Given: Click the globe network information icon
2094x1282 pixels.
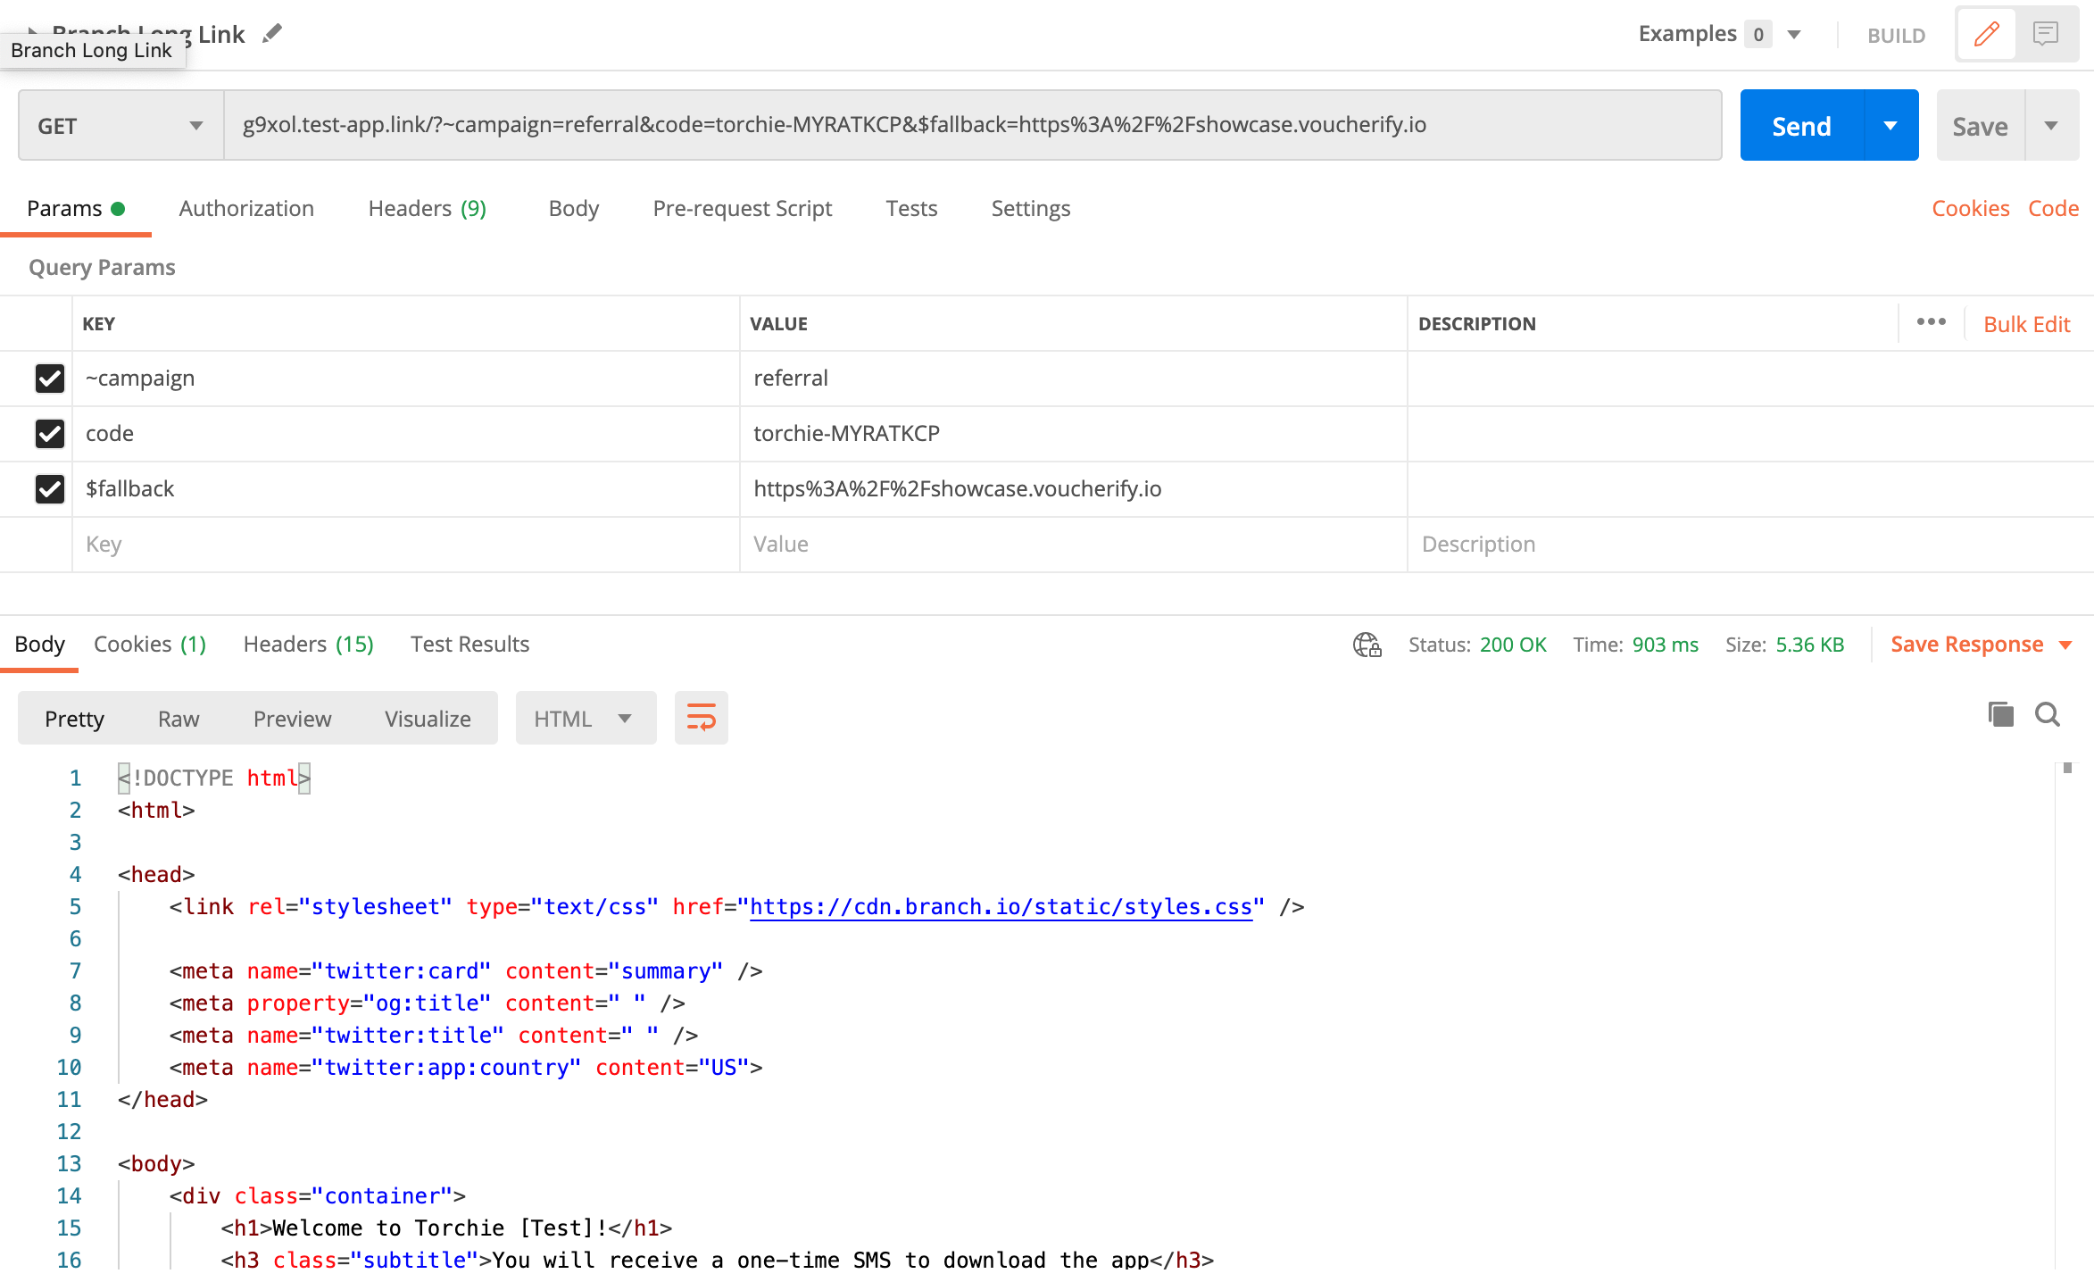Looking at the screenshot, I should (x=1366, y=645).
